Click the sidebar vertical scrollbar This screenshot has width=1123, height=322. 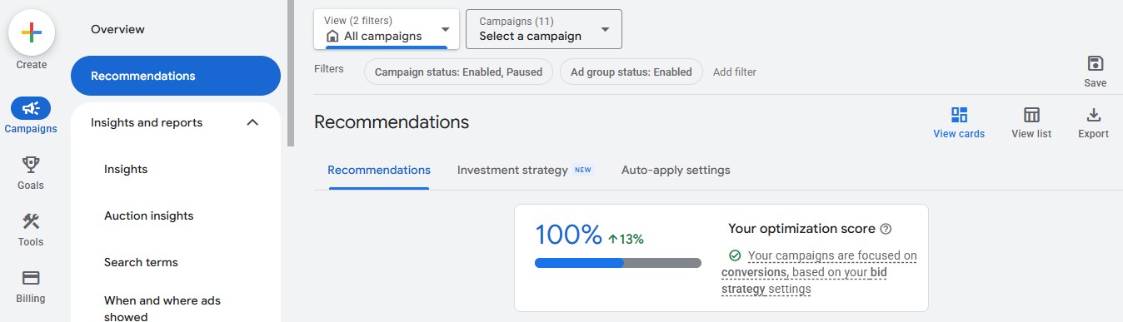(x=291, y=73)
